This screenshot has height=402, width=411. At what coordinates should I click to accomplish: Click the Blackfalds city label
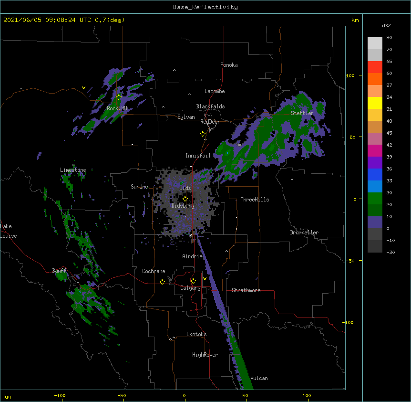coord(210,106)
